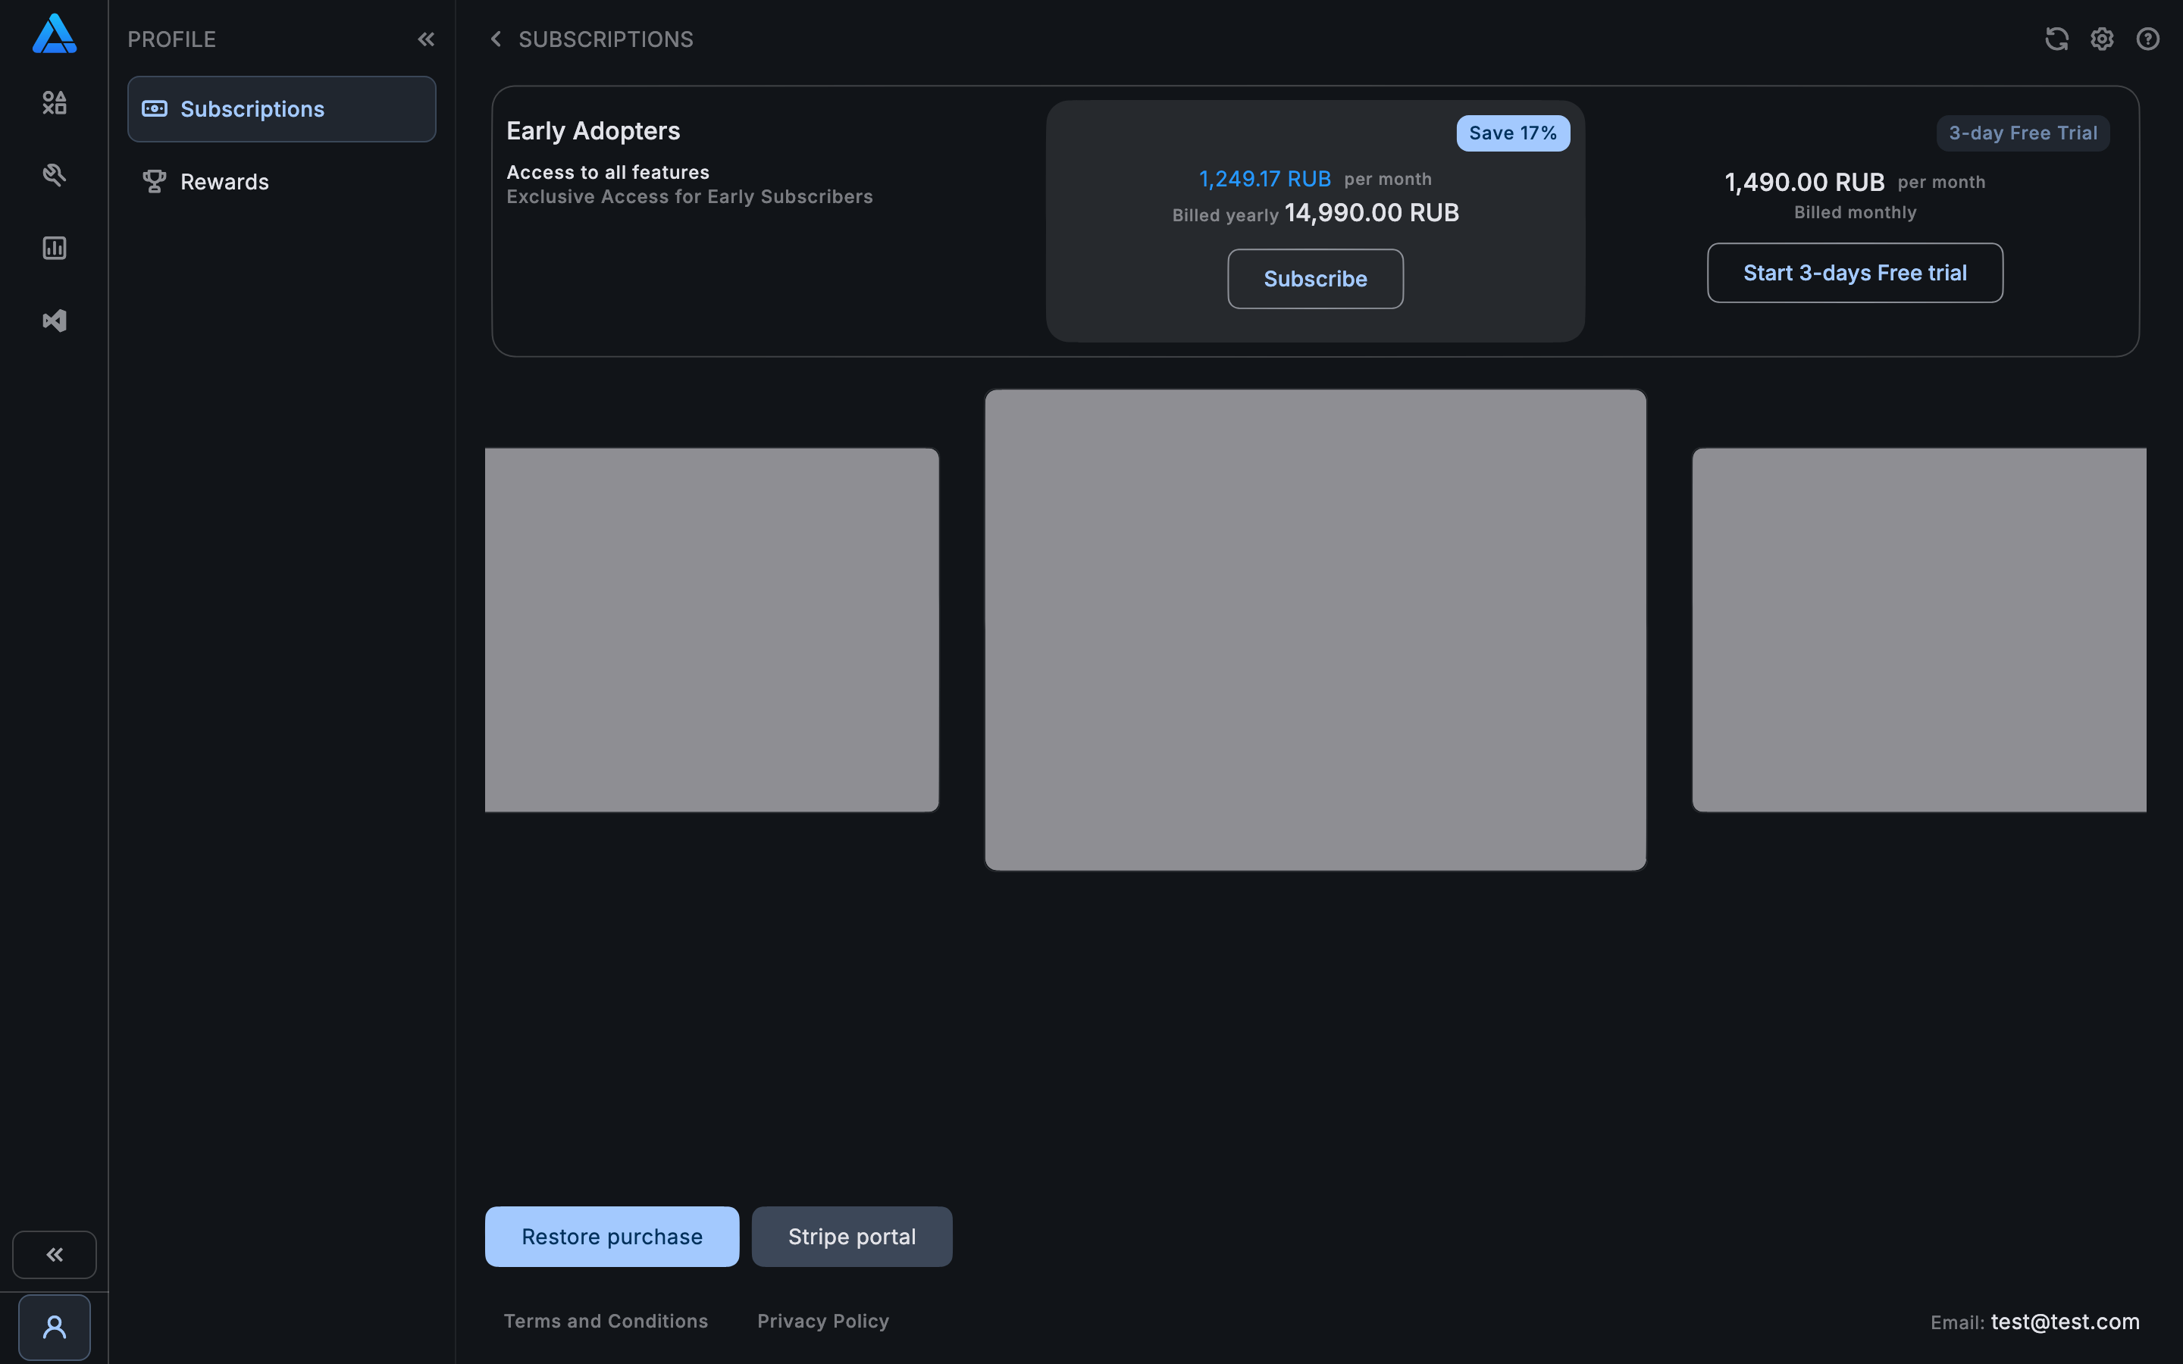
Task: Open Terms and Conditions link
Action: [x=606, y=1321]
